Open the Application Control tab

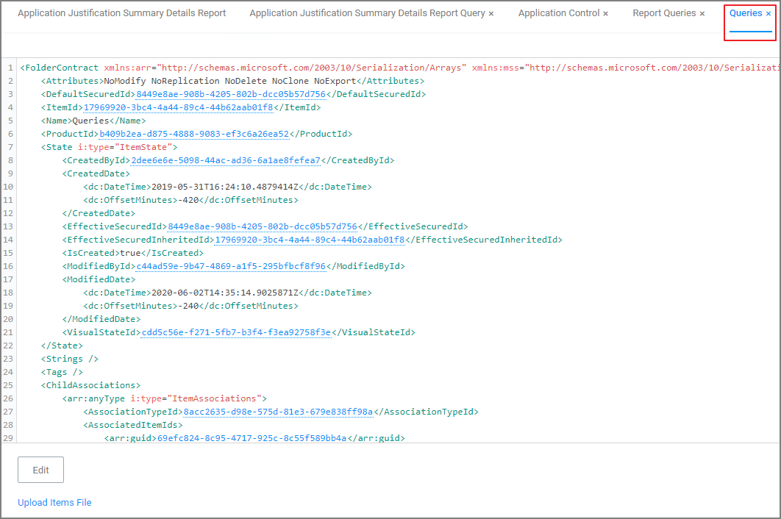point(558,13)
